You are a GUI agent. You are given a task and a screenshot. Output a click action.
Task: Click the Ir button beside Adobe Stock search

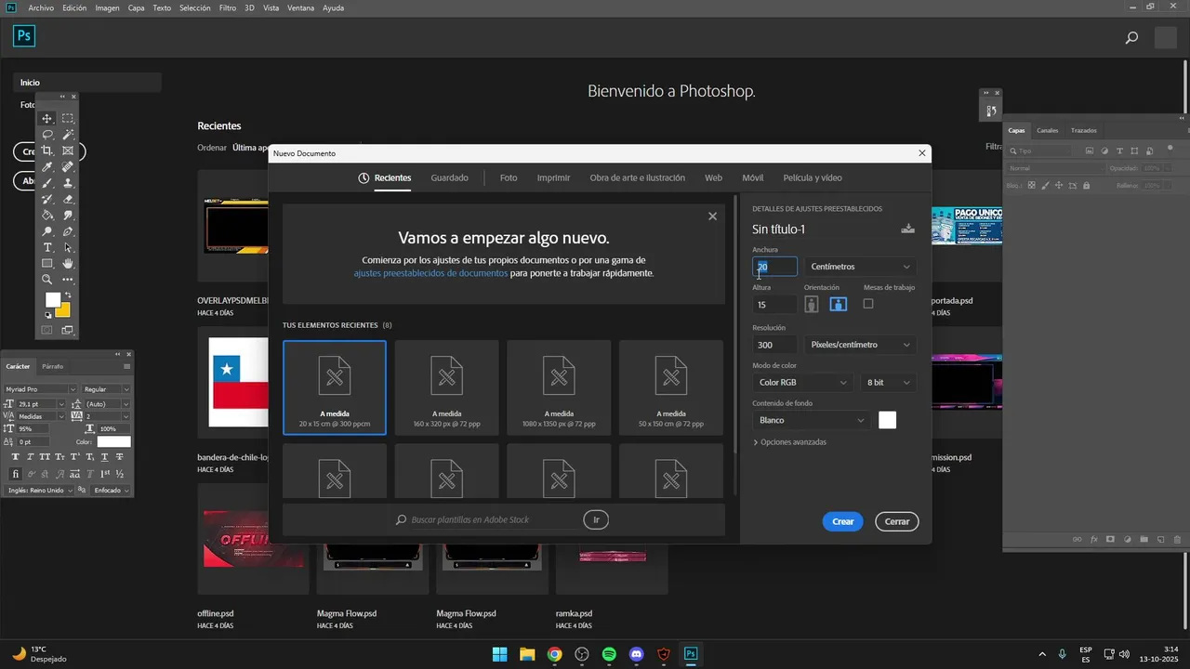point(596,519)
